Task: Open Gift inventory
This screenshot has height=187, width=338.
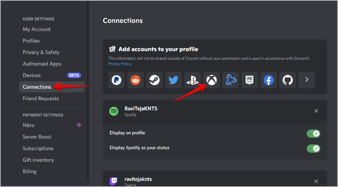Action: pos(52,160)
